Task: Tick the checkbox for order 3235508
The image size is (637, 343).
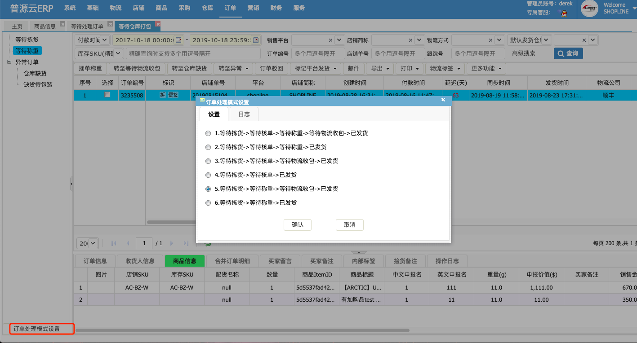Action: (x=107, y=95)
